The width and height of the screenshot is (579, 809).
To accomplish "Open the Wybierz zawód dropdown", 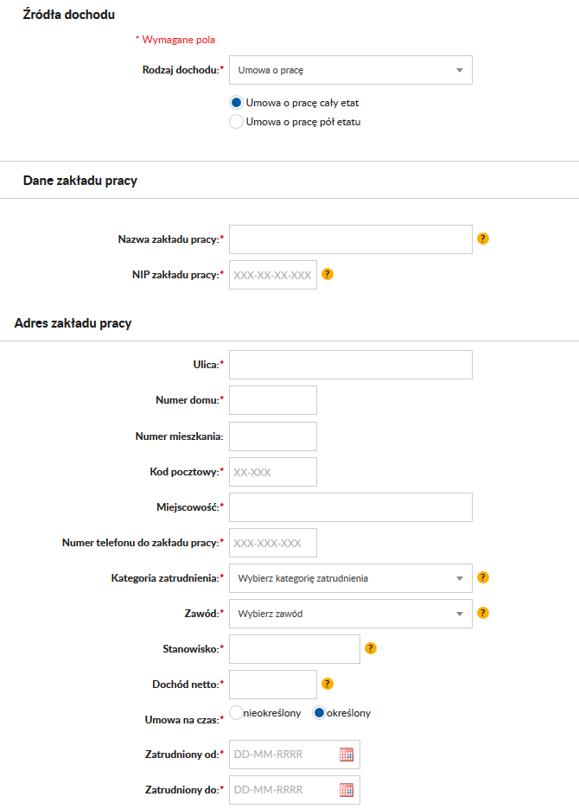I will click(350, 614).
